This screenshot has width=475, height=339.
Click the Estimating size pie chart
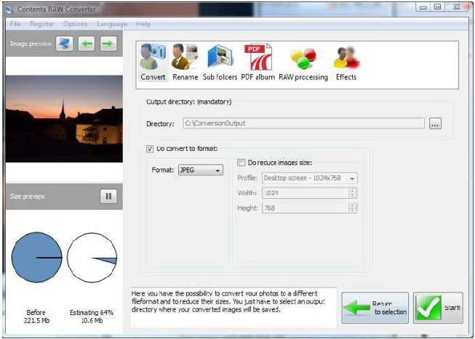pos(92,258)
